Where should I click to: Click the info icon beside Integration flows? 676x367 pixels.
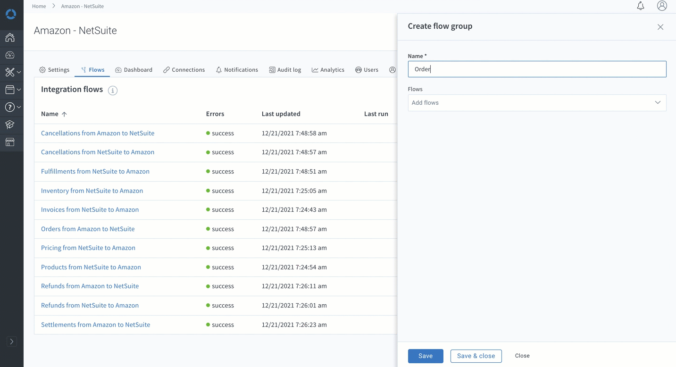(112, 91)
